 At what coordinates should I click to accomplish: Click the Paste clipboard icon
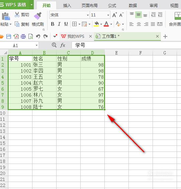(x=6, y=16)
